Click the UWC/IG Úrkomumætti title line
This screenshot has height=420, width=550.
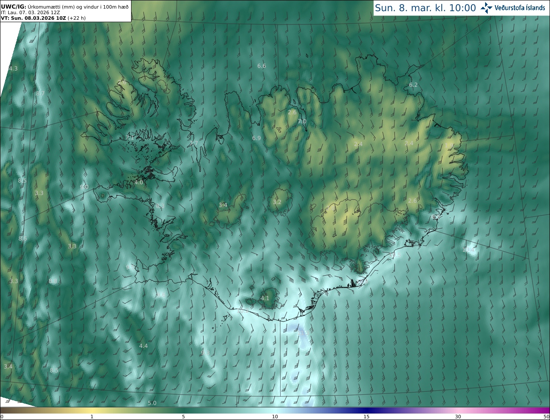tap(64, 6)
